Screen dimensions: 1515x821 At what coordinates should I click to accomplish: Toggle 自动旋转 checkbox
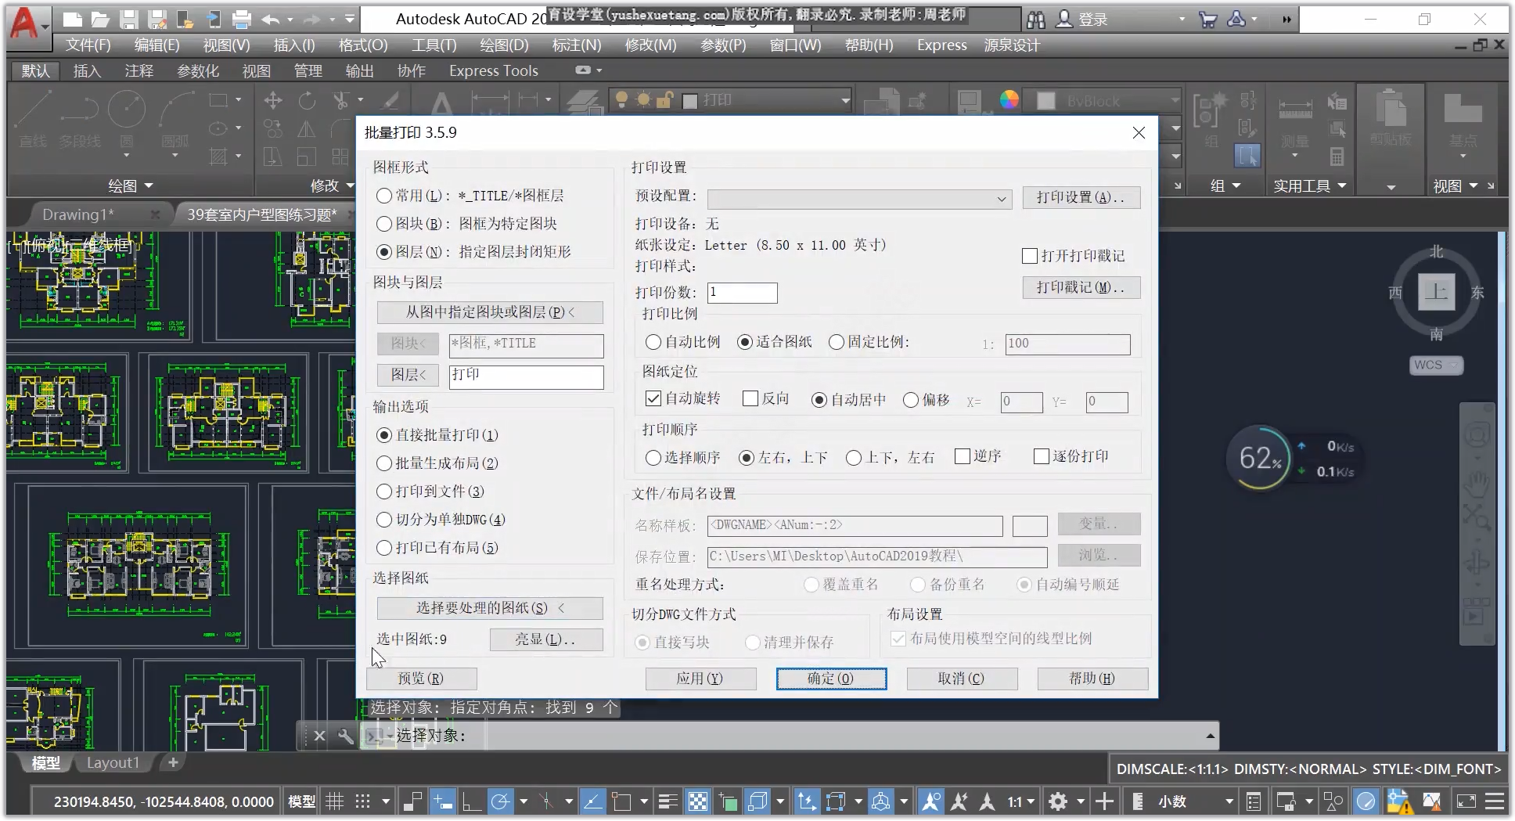(x=653, y=398)
